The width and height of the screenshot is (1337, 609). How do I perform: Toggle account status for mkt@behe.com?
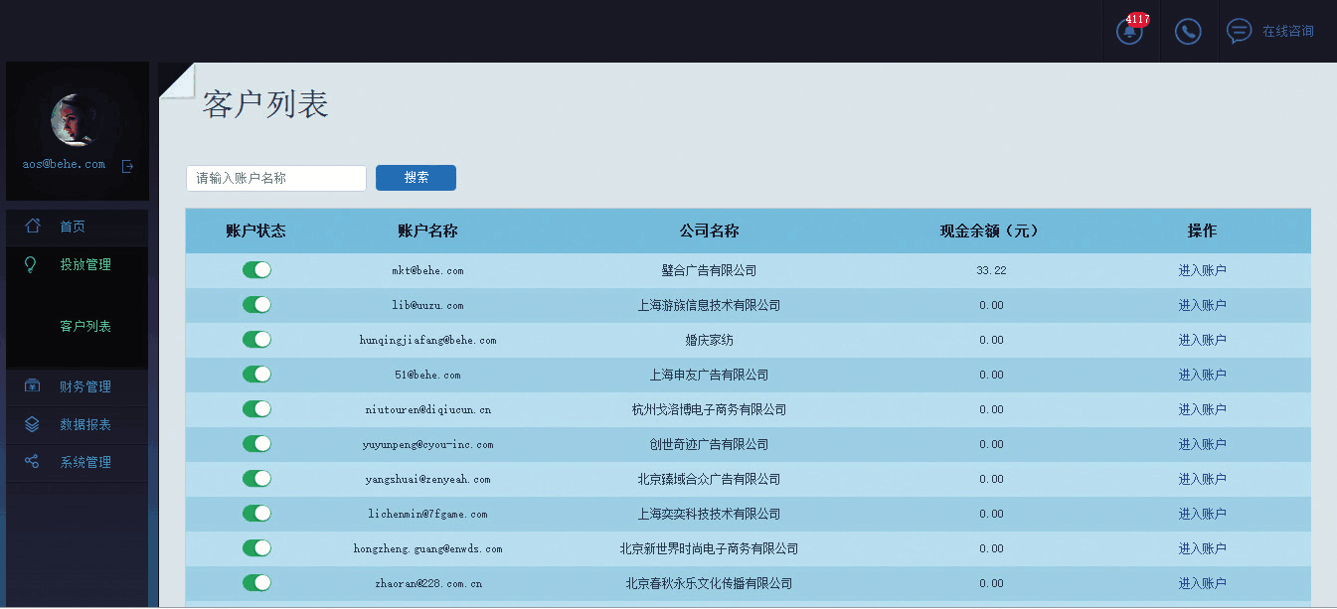pyautogui.click(x=256, y=270)
